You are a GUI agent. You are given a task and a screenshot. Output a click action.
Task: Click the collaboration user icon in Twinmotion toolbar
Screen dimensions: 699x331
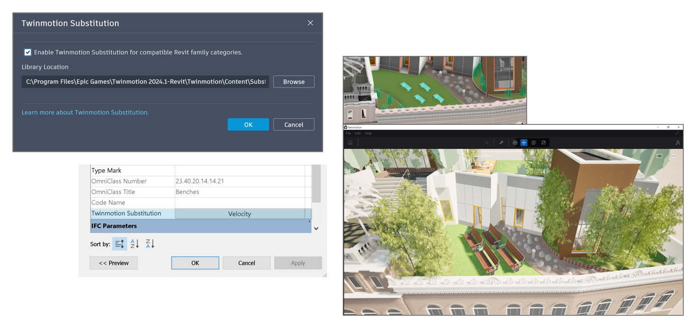click(x=678, y=142)
